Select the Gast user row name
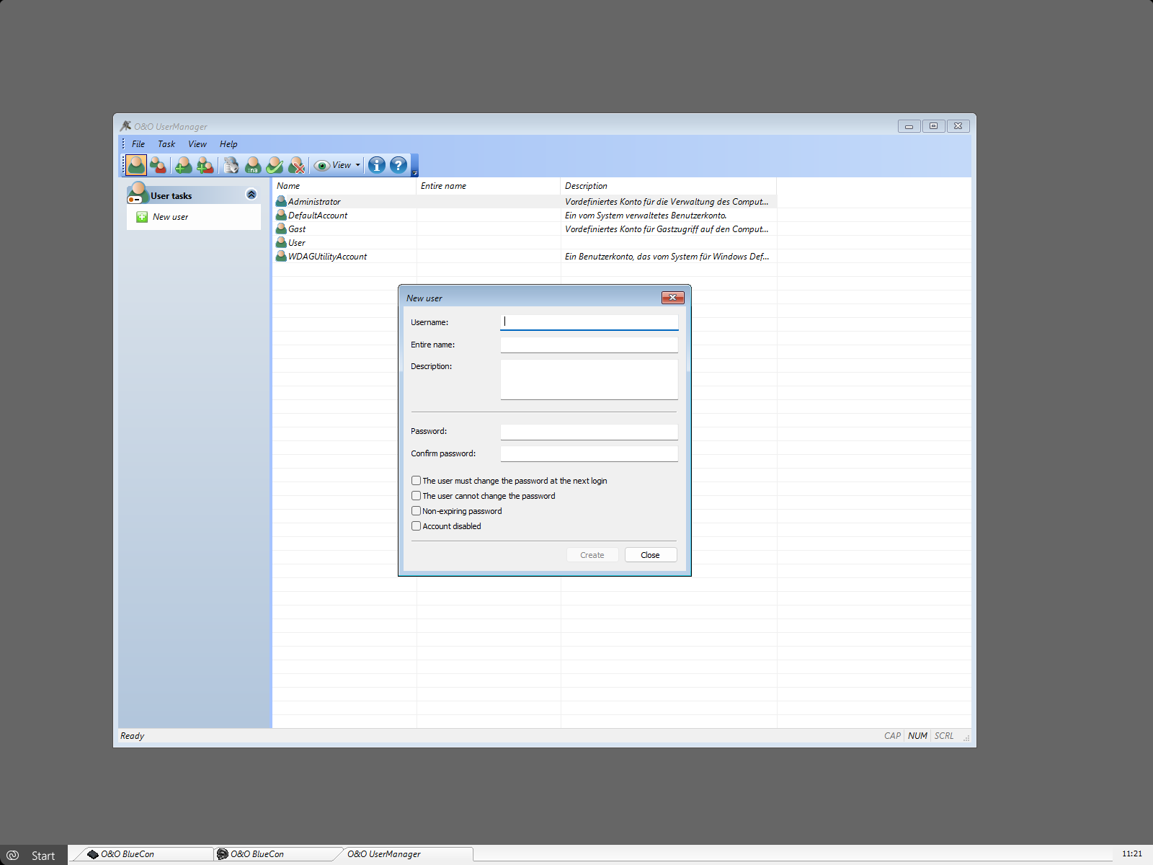This screenshot has height=865, width=1153. click(297, 229)
